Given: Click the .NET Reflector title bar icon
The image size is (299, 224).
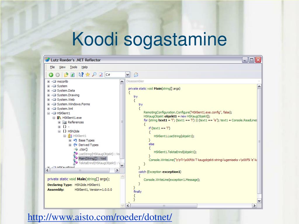Looking at the screenshot, I should pyautogui.click(x=48, y=60).
